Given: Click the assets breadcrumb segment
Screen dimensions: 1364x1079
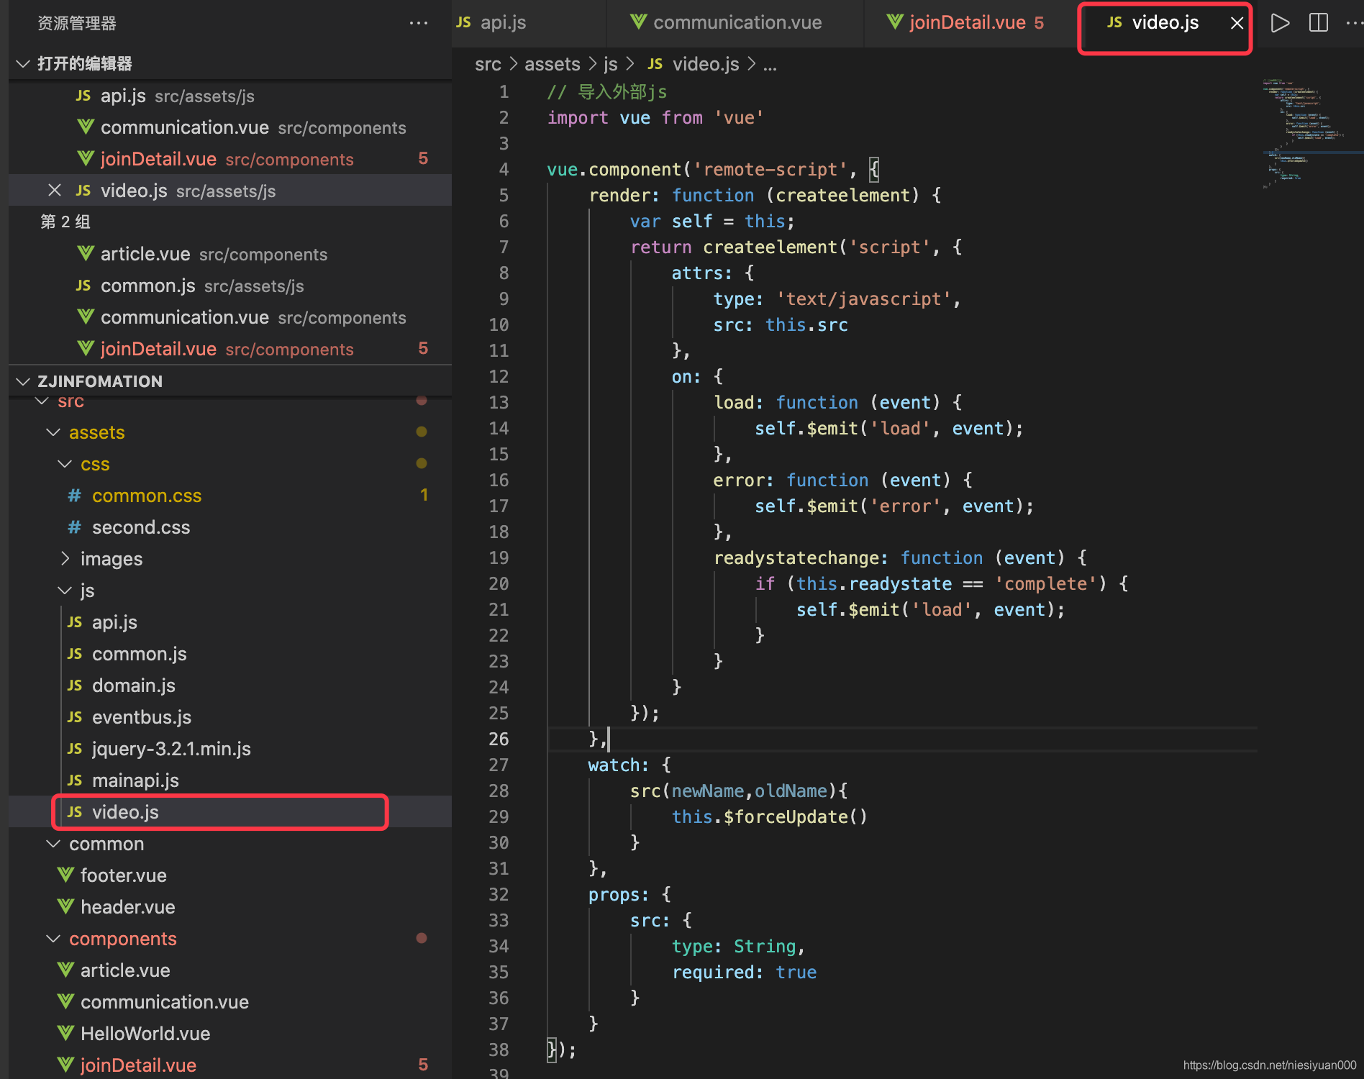Looking at the screenshot, I should [552, 65].
